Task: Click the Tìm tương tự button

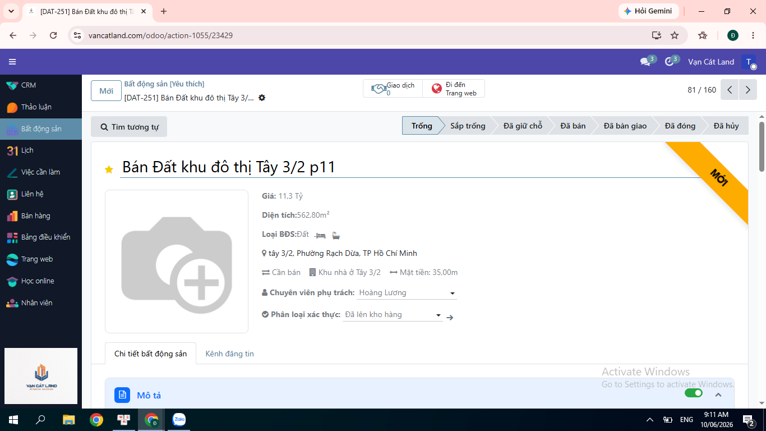Action: tap(129, 127)
